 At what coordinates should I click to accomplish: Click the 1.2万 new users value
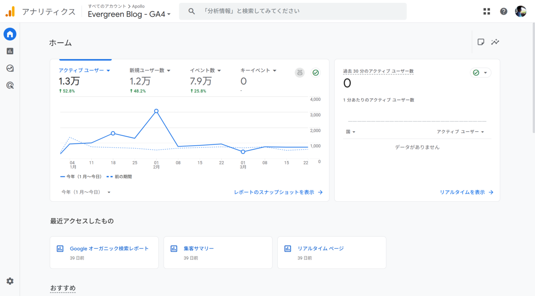pyautogui.click(x=140, y=81)
